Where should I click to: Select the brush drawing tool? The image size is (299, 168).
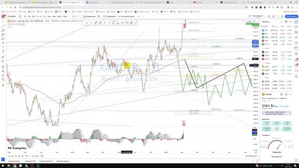pos(3,43)
